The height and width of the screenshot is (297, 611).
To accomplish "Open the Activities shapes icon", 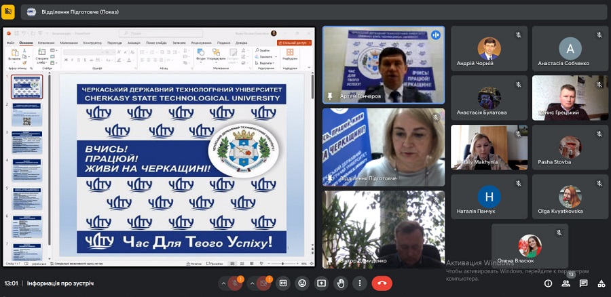I will pyautogui.click(x=601, y=283).
